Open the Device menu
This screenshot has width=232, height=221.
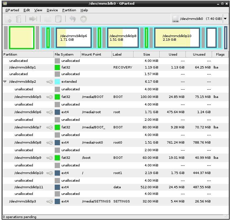pyautogui.click(x=52, y=10)
